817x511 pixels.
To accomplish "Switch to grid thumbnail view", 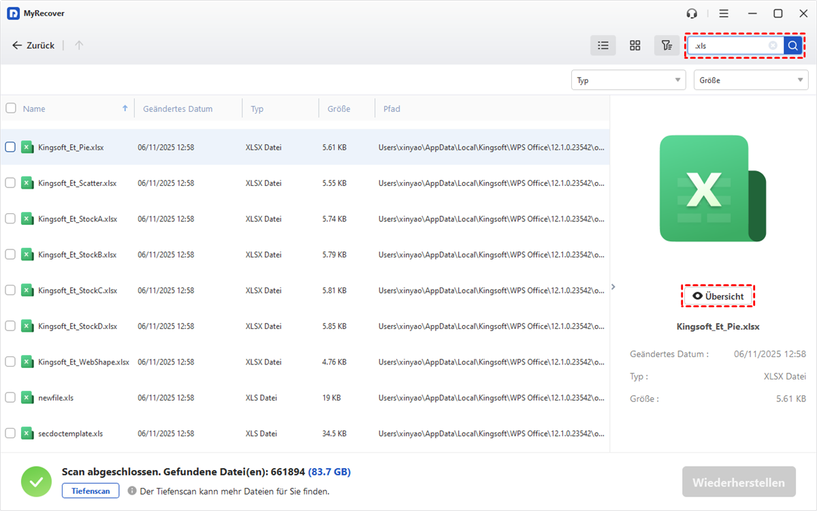I will pyautogui.click(x=635, y=46).
